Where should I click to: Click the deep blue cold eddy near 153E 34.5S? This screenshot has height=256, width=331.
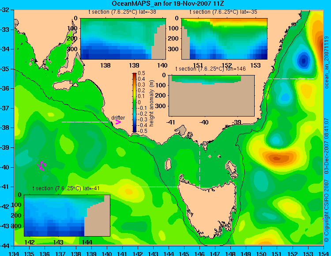[304, 61]
